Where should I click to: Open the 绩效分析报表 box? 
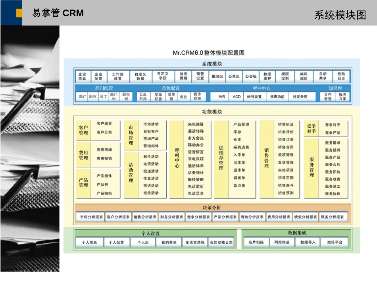[x=306, y=217]
